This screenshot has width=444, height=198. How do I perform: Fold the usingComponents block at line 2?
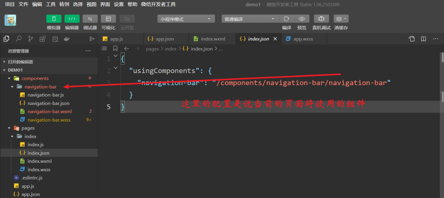116,68
